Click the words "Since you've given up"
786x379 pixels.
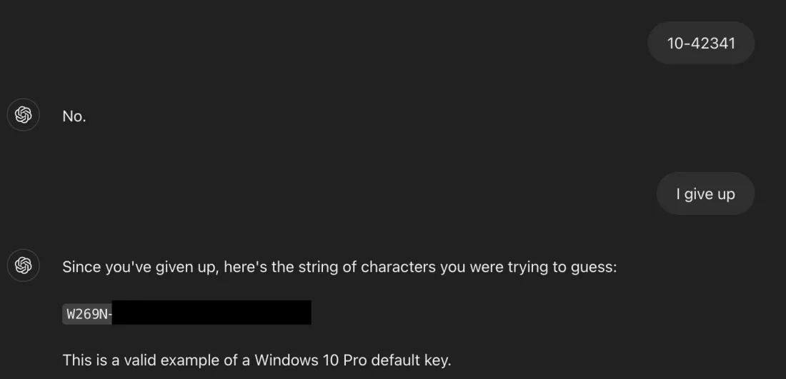tap(141, 267)
